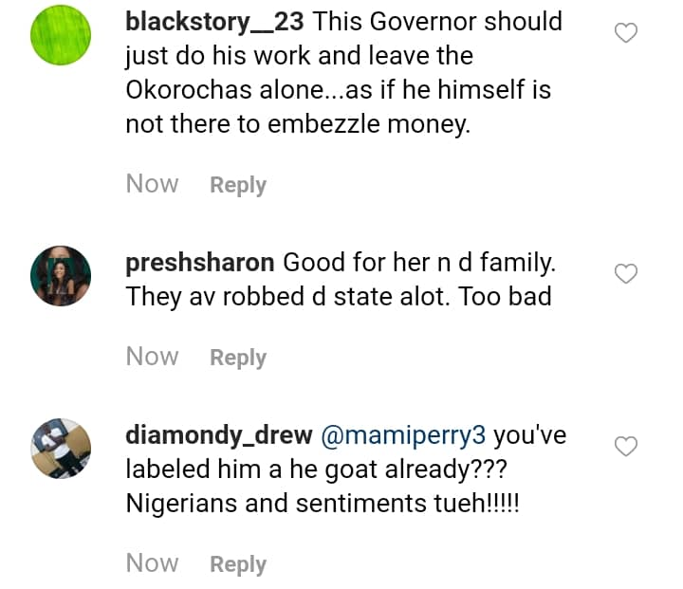Viewport: 683px width, 589px height.
Task: Visit the diamondy_drew username link
Action: pyautogui.click(x=219, y=435)
